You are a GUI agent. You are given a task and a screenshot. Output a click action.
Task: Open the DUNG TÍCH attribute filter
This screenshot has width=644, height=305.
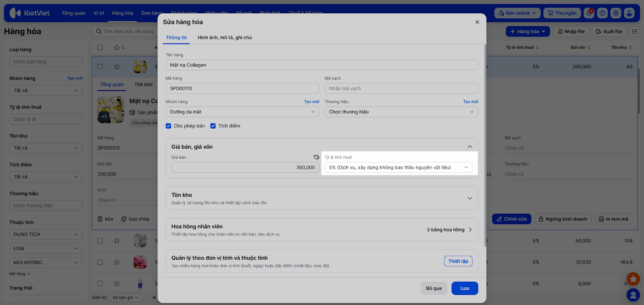click(x=46, y=234)
